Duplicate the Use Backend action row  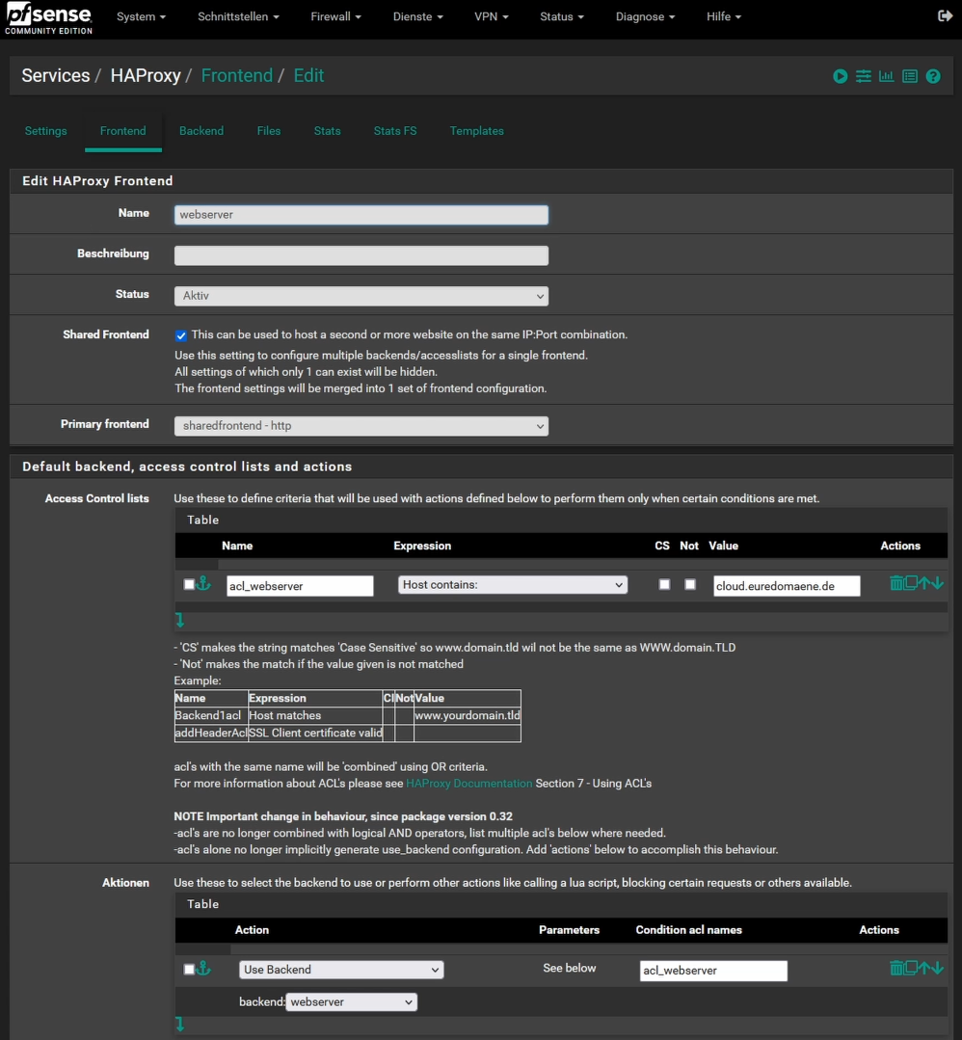911,967
